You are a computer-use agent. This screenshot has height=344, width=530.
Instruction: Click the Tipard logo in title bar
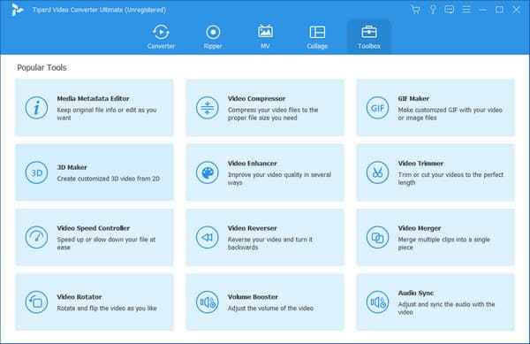pyautogui.click(x=17, y=10)
